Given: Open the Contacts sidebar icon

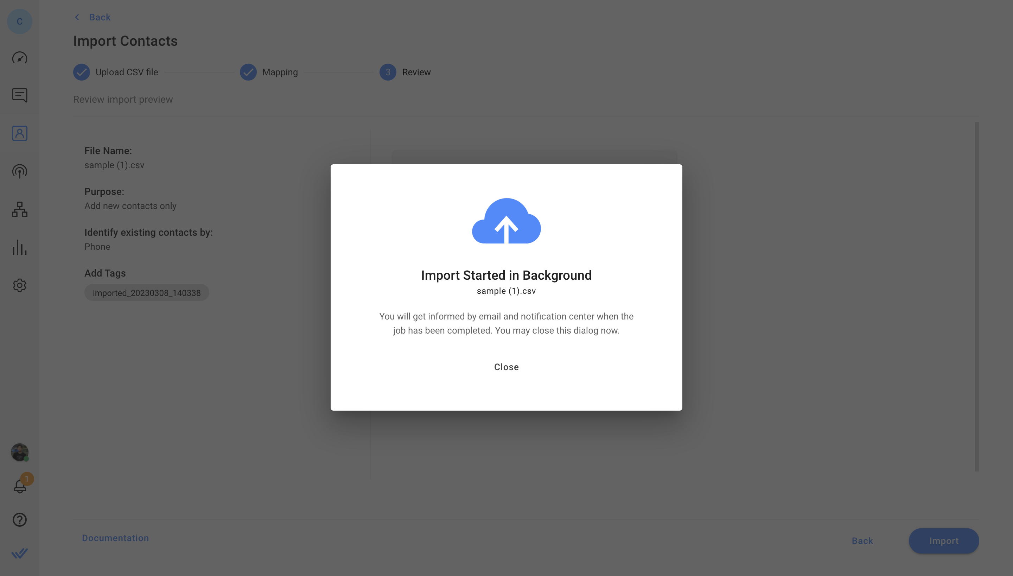Looking at the screenshot, I should [x=19, y=133].
